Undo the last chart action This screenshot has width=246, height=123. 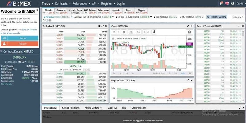point(144,32)
